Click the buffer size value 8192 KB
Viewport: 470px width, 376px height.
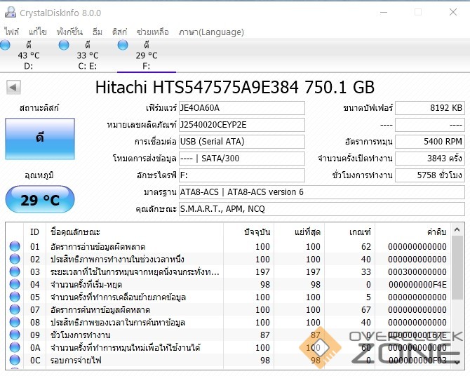[x=430, y=108]
